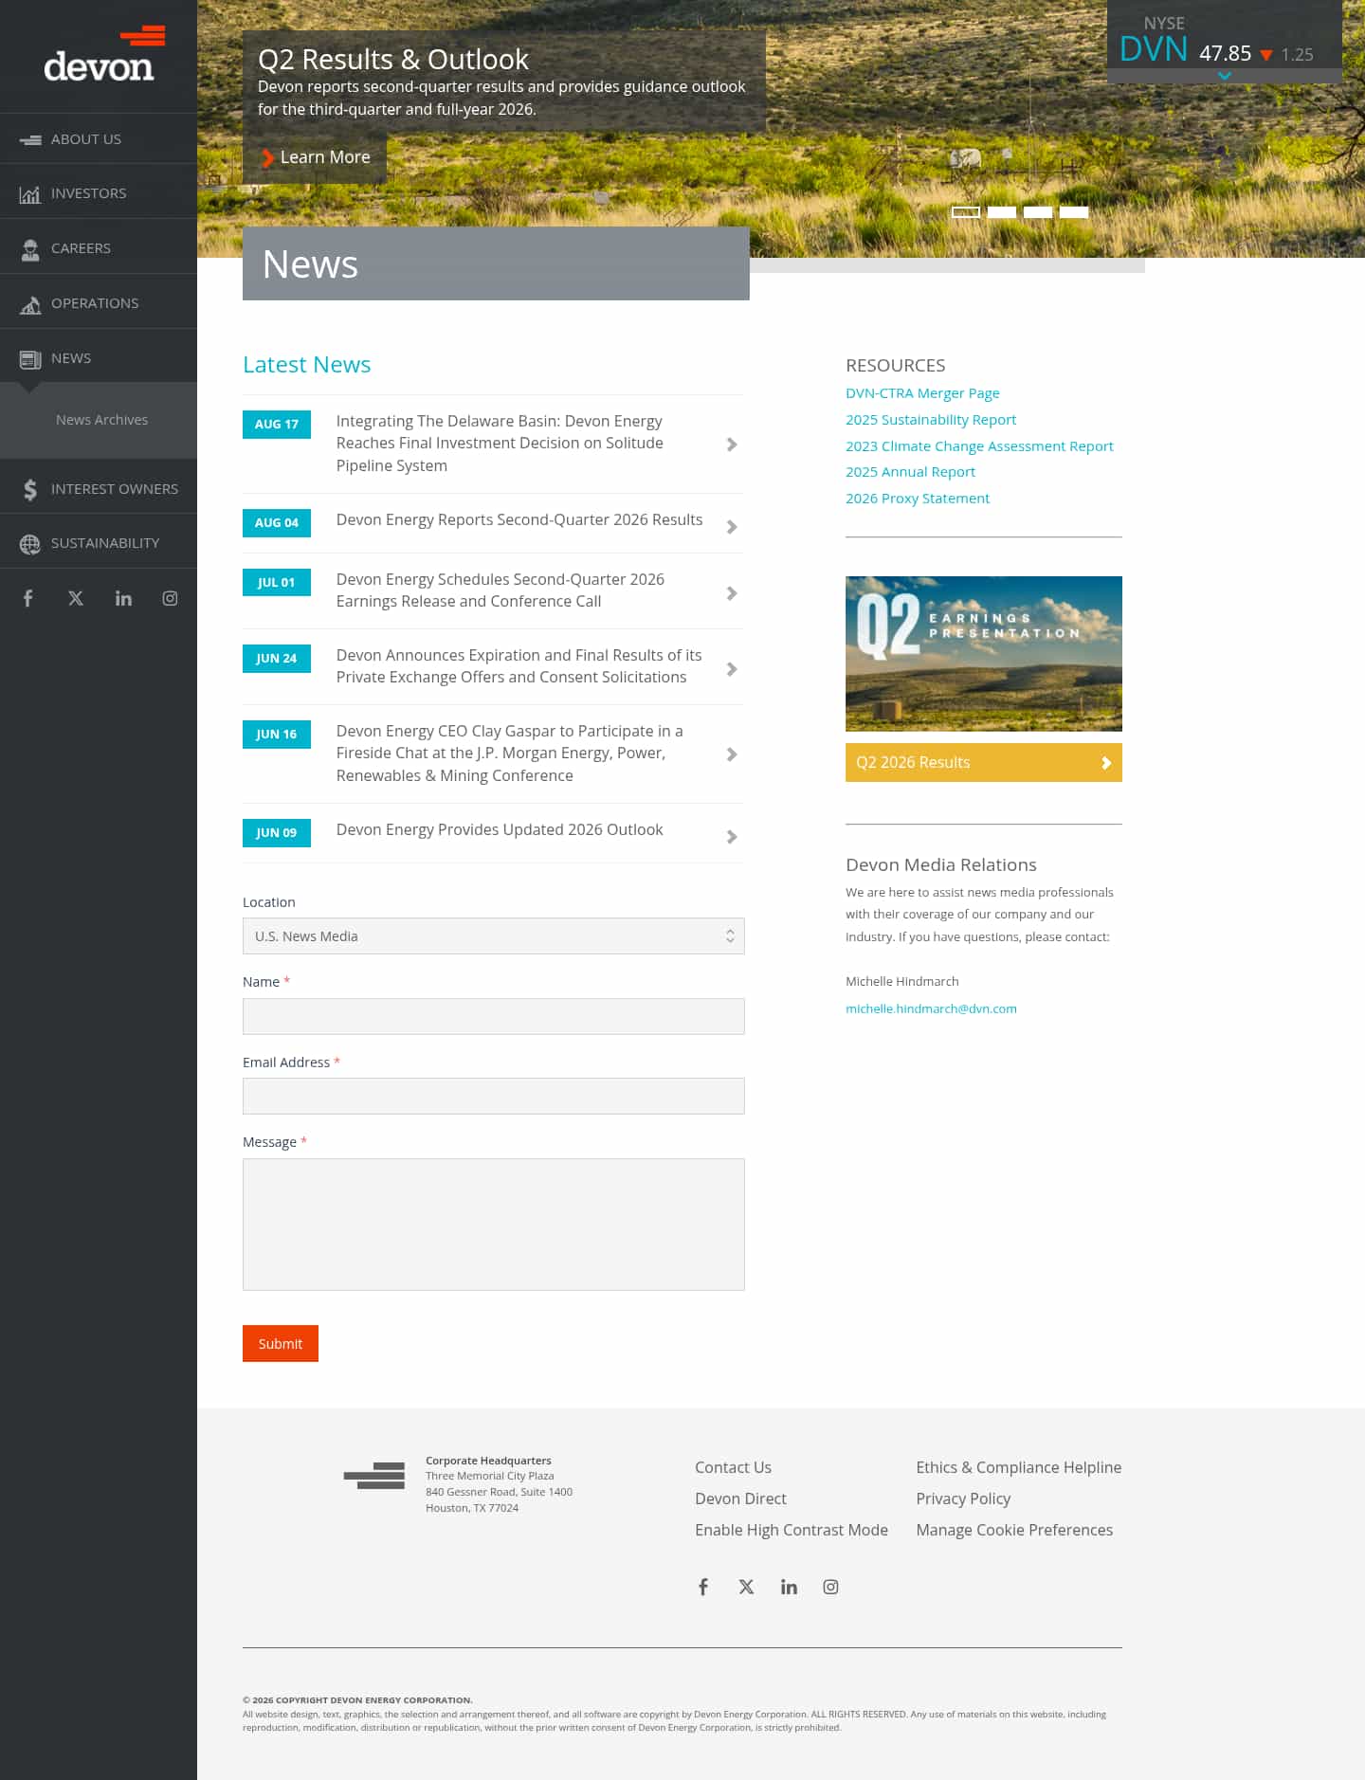Open the Location dropdown (U.S. News Media)

click(494, 936)
